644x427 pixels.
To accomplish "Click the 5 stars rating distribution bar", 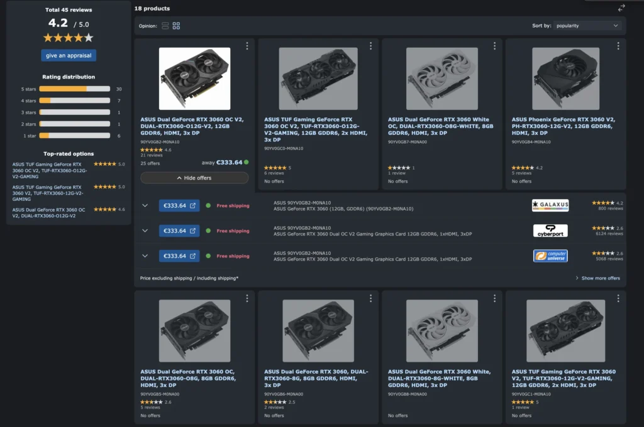I will (74, 89).
